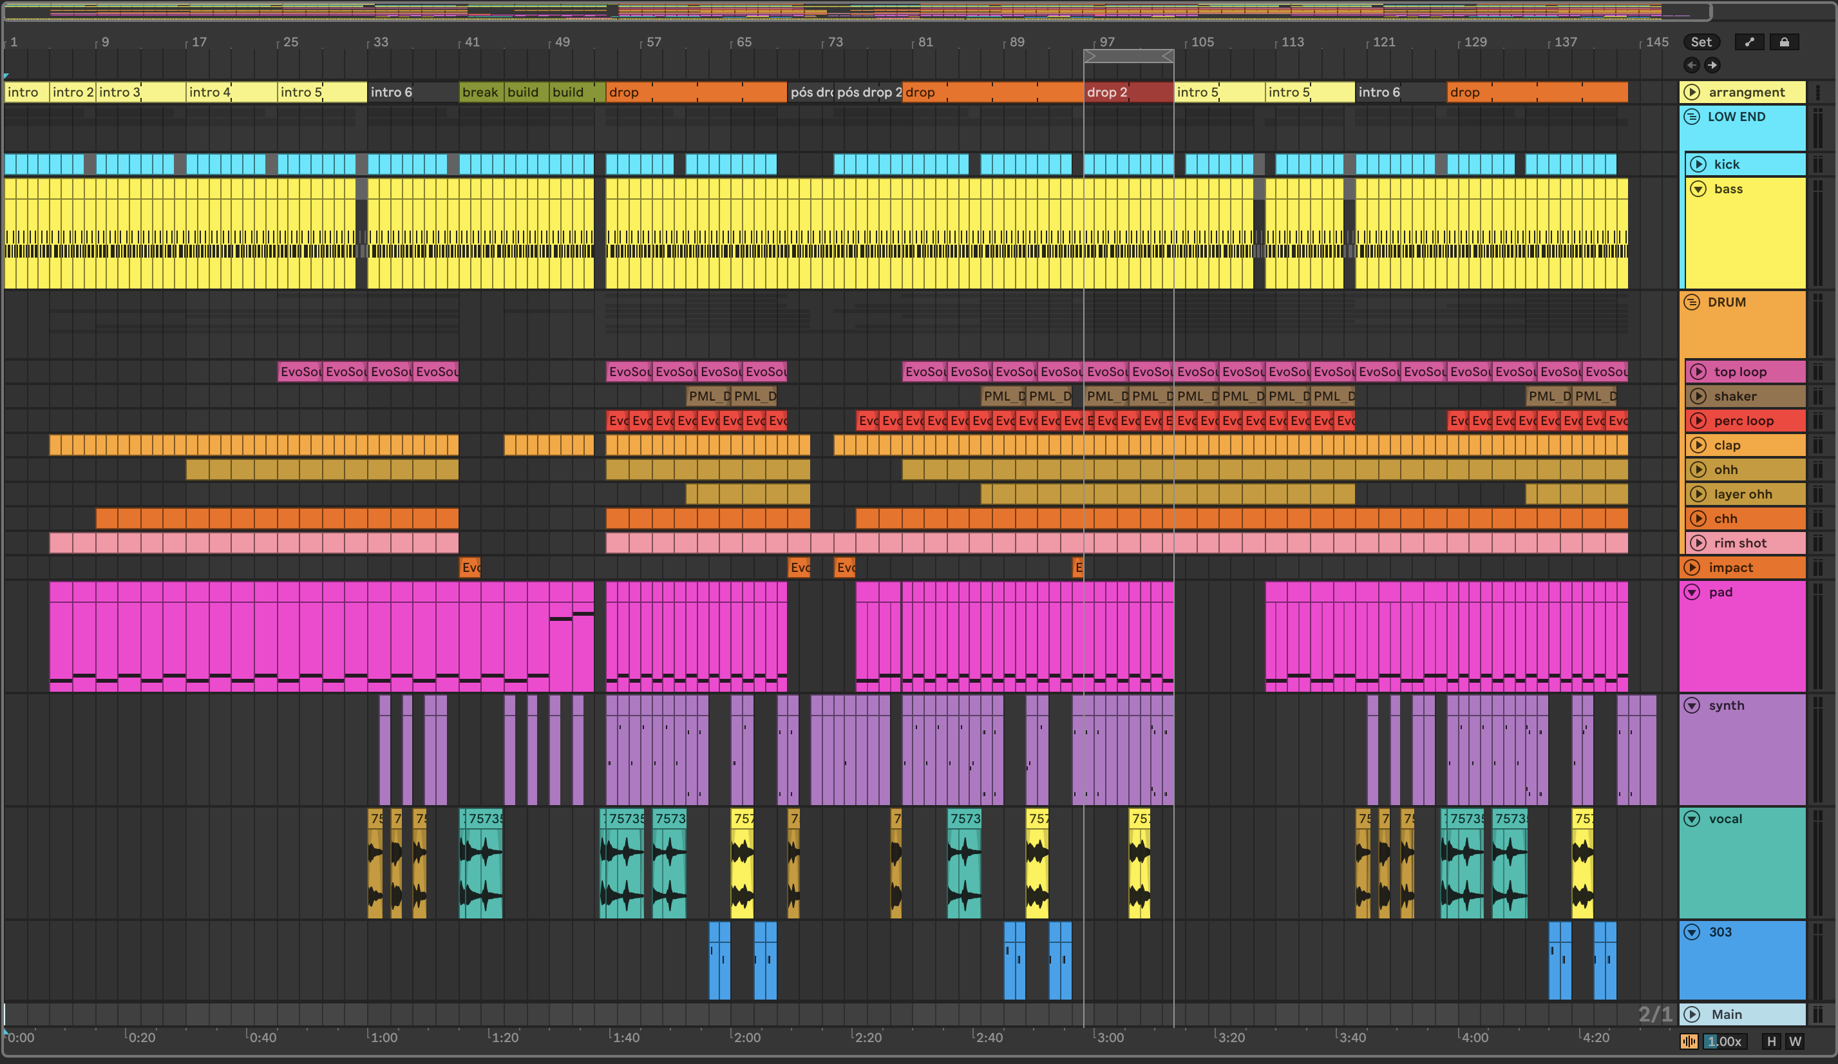Unfold the Main track
Image resolution: width=1838 pixels, height=1064 pixels.
[x=1691, y=1014]
